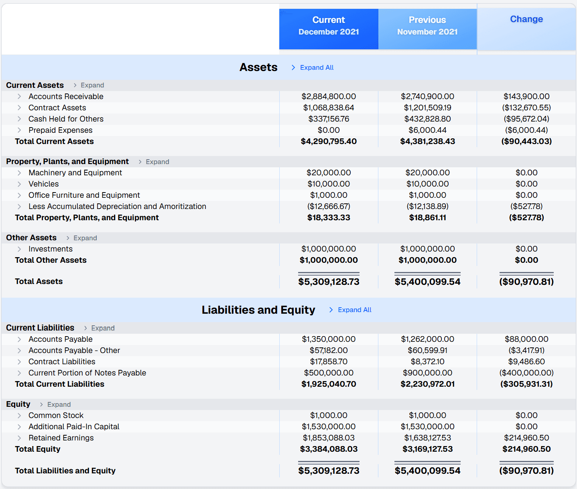Expand the Accounts Payable row chevron
Viewport: 577px width, 489px height.
(19, 339)
